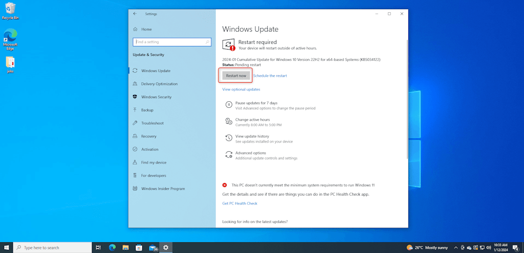Click the pause updates icon
524x253 pixels.
229,104
